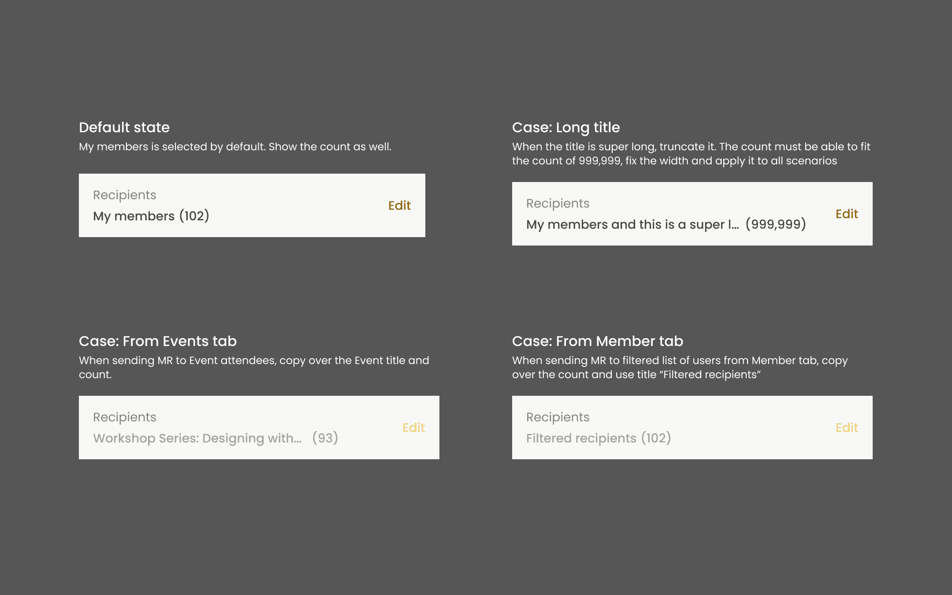Click faded Edit in Member tab card

tap(847, 428)
